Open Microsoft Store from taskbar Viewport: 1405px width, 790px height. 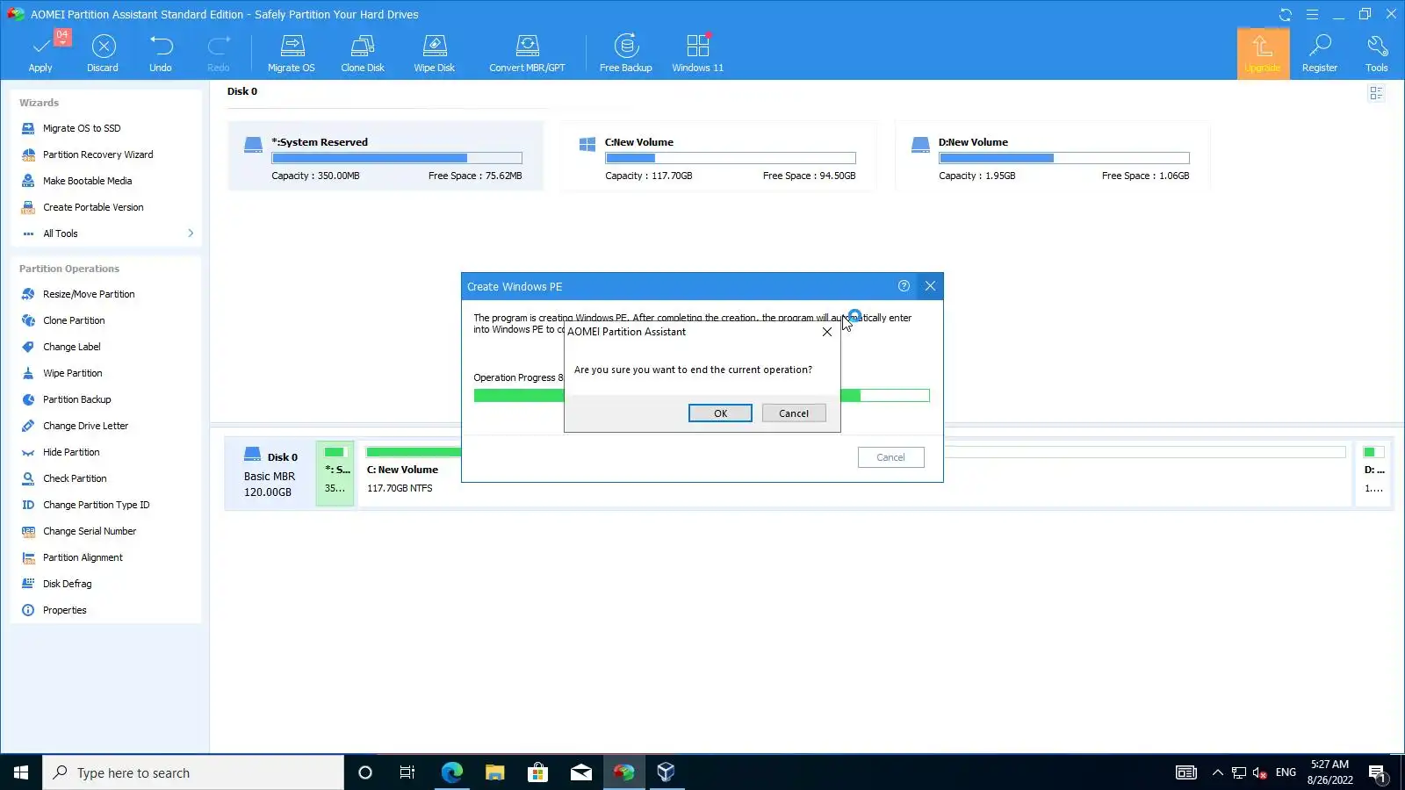point(537,772)
